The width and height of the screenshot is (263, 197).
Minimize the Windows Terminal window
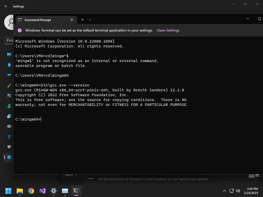pyautogui.click(x=248, y=19)
